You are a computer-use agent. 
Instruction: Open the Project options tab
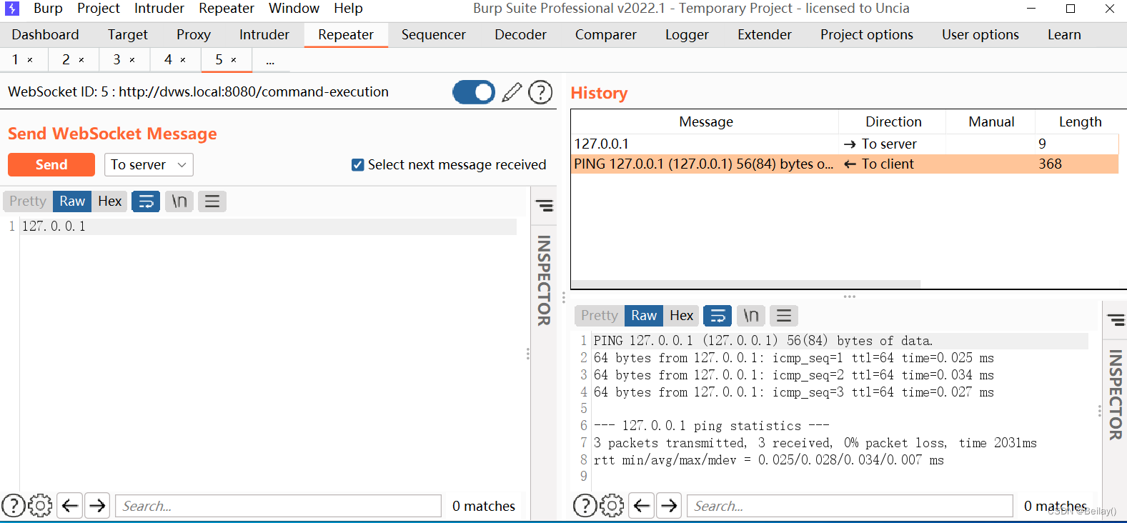point(867,35)
